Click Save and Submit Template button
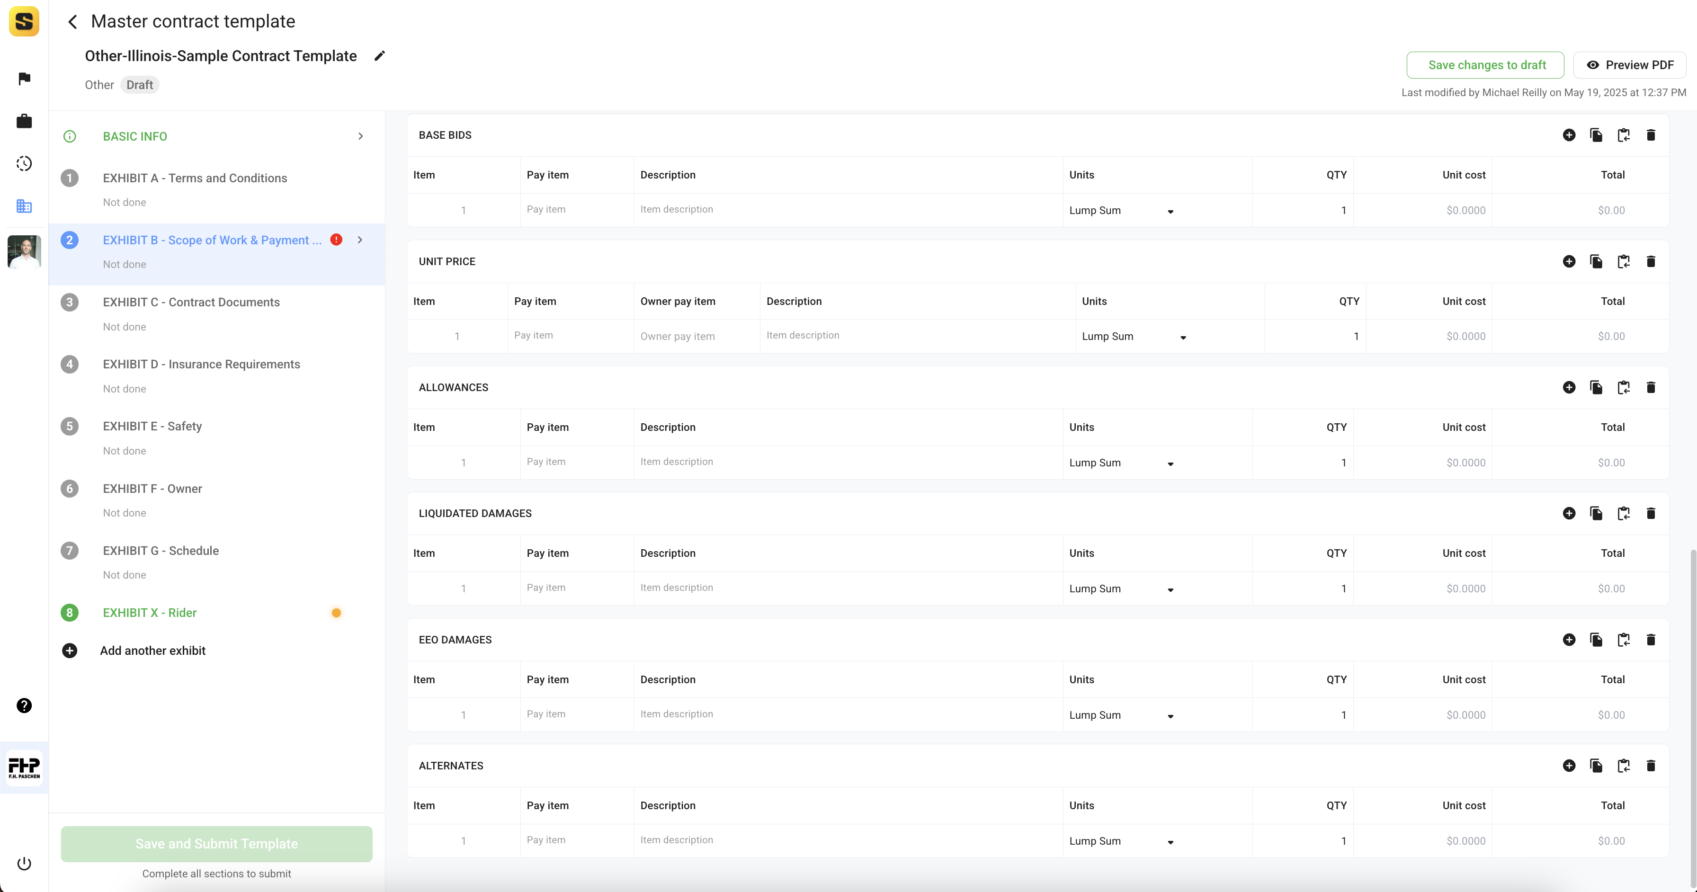The image size is (1697, 892). coord(217,844)
